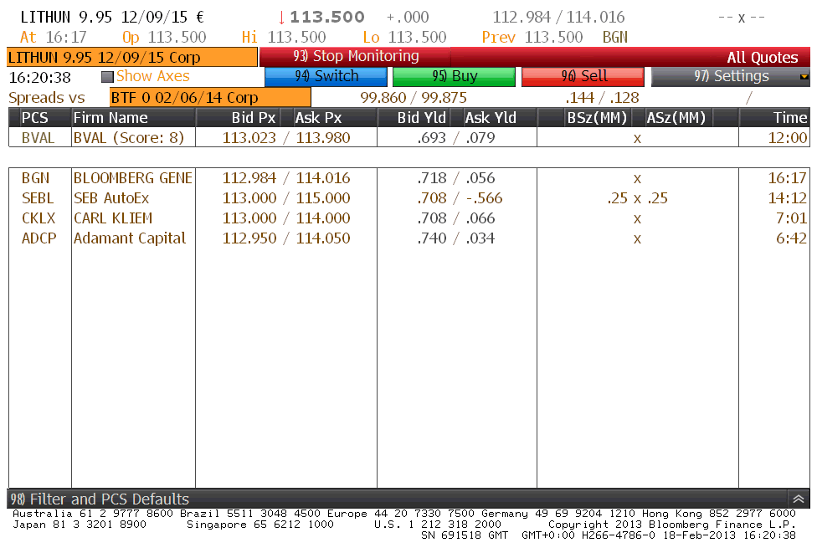Click the Settings dropdown arrow icon

804,77
